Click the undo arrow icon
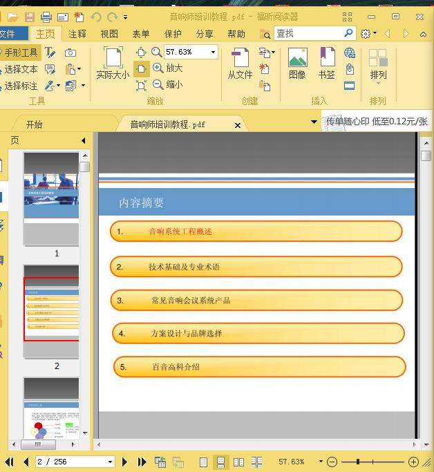Screen dimensions: 434x472 tap(96, 17)
